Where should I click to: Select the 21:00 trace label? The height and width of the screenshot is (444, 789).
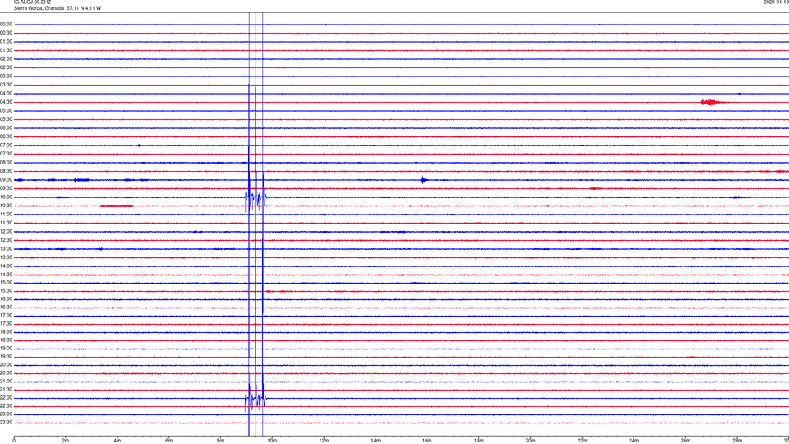pos(6,382)
